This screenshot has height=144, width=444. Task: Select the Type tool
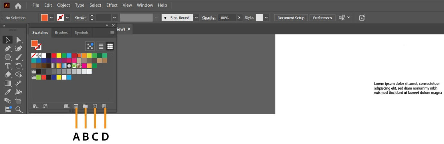[8, 66]
